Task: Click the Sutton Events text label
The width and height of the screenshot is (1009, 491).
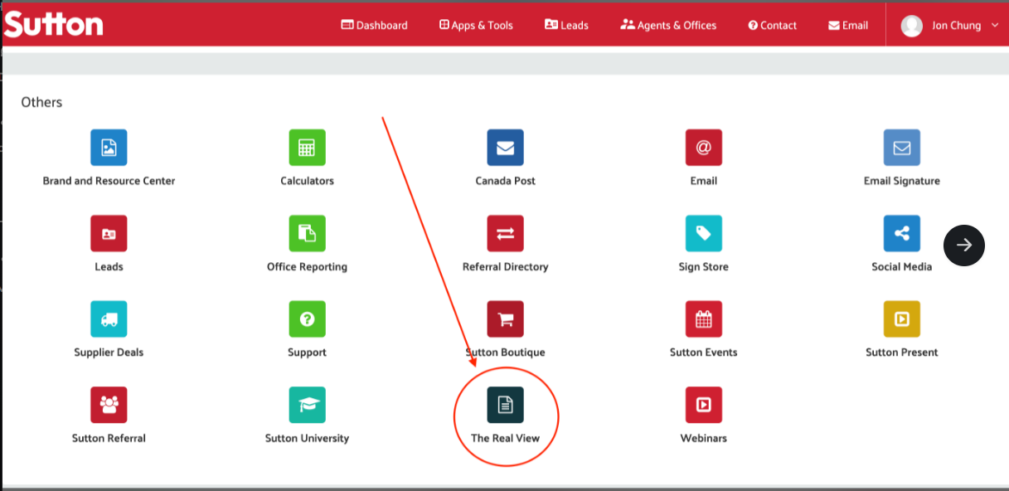Action: coord(703,352)
